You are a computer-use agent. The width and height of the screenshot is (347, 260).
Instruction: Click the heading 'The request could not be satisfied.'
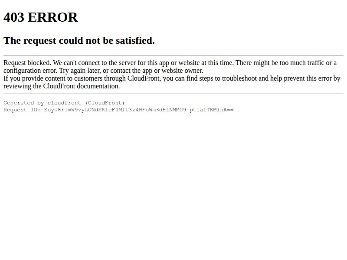click(x=79, y=41)
